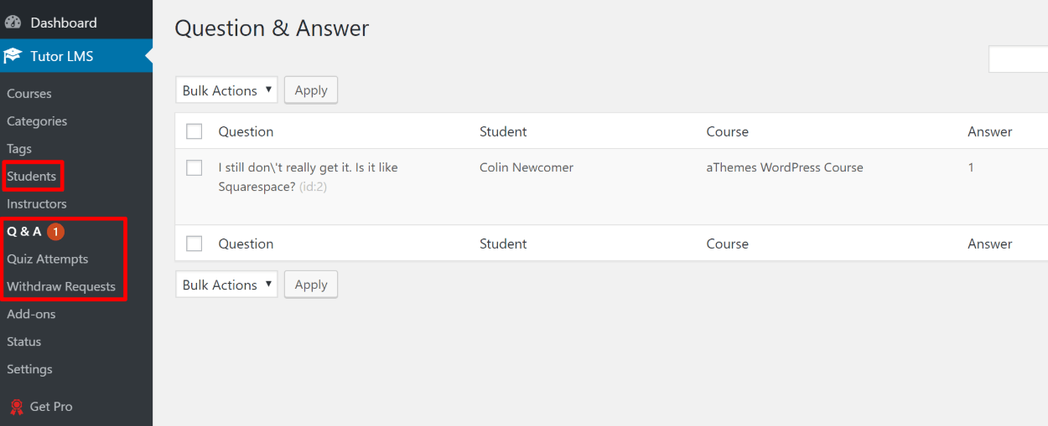Click the Tutor LMS graduation cap icon
Viewport: 1048px width, 426px height.
13,56
